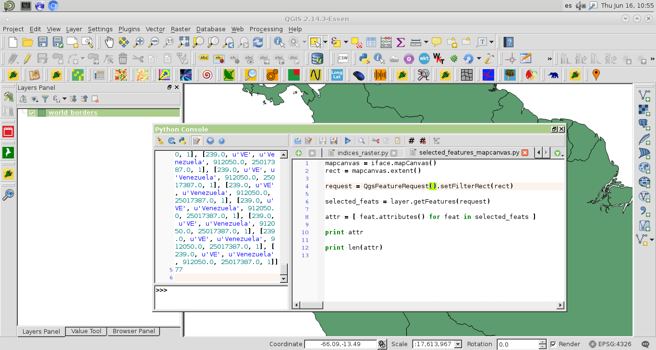Click the Identify Features tool
The height and width of the screenshot is (350, 656).
[279, 42]
